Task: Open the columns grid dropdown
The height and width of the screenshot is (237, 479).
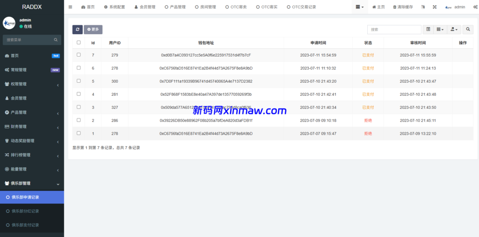Action: 440,29
